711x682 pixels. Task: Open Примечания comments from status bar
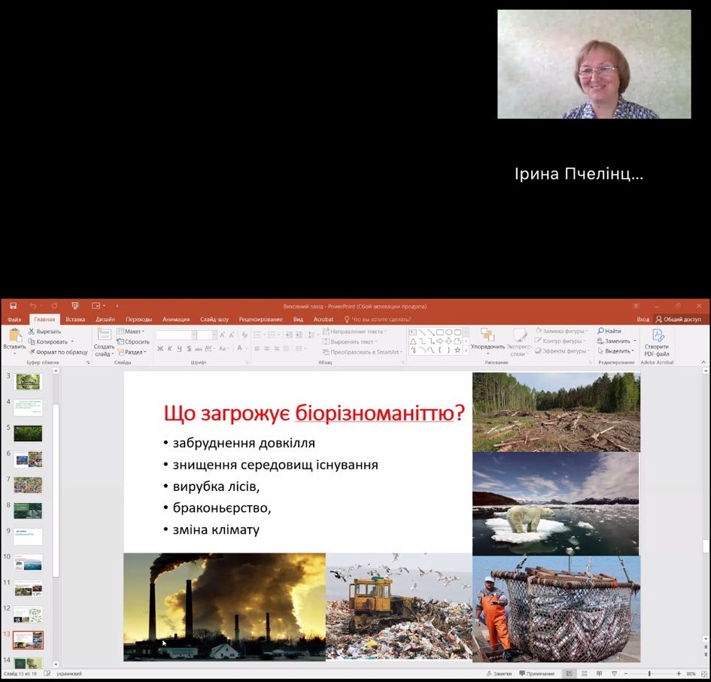tap(537, 674)
